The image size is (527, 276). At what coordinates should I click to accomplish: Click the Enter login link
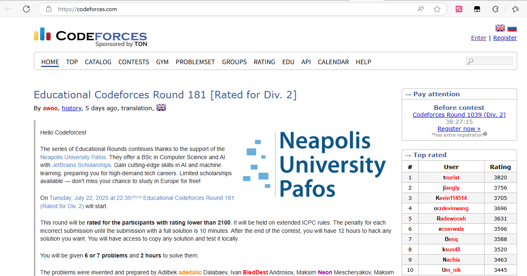point(479,37)
